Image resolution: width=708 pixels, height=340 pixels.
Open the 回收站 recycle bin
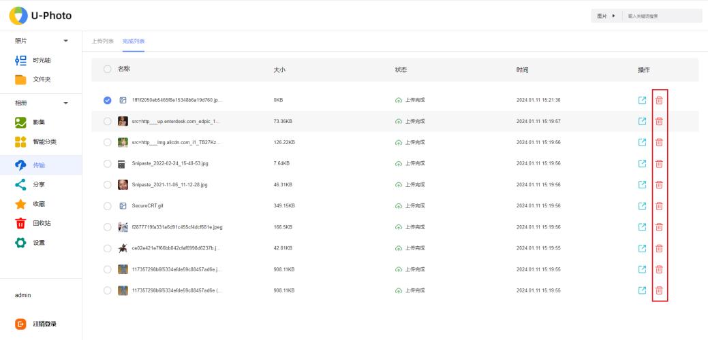click(41, 223)
